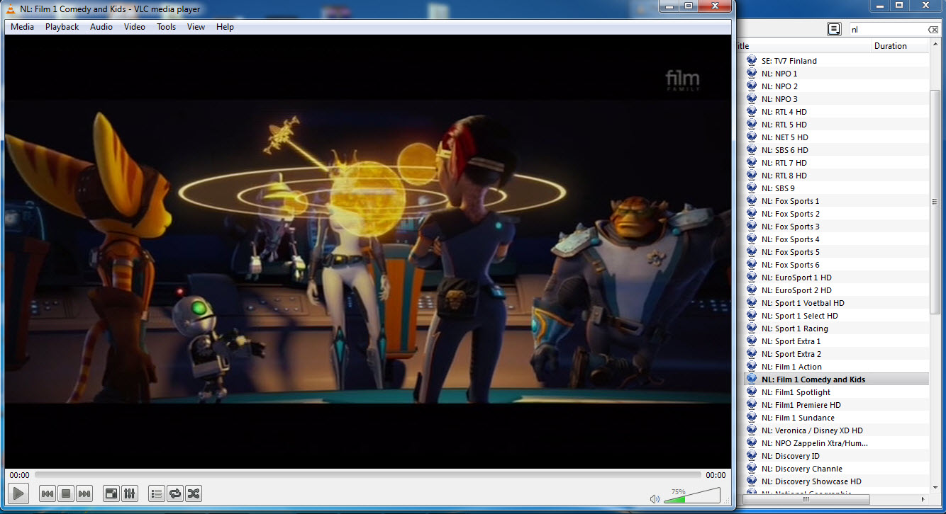Open the View menu
This screenshot has width=946, height=514.
[x=196, y=27]
